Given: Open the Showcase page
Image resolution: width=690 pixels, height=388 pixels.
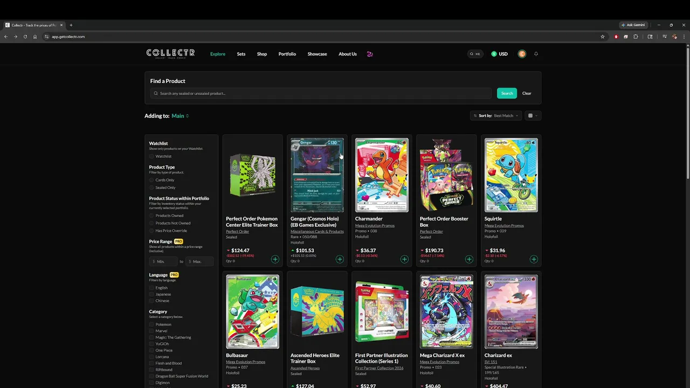Looking at the screenshot, I should 317,54.
